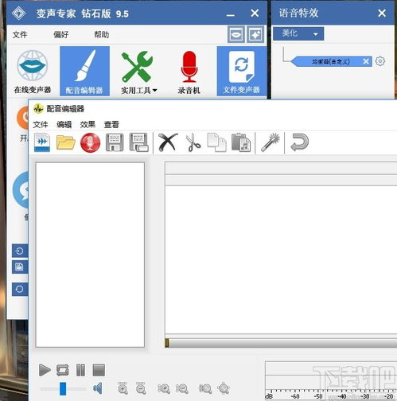This screenshot has width=397, height=401.
Task: Click the open folder icon
Action: [x=66, y=142]
